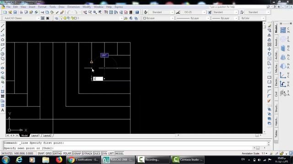Click the cylinder helix palette tool
This screenshot has height=164, width=293.
[283, 30]
